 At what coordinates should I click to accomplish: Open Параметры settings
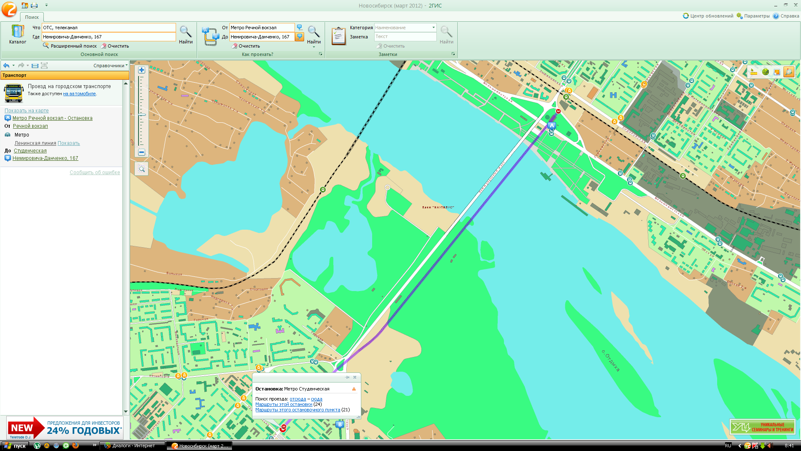(753, 16)
